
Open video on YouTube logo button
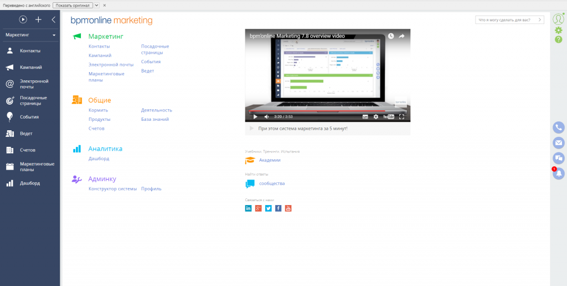click(389, 116)
